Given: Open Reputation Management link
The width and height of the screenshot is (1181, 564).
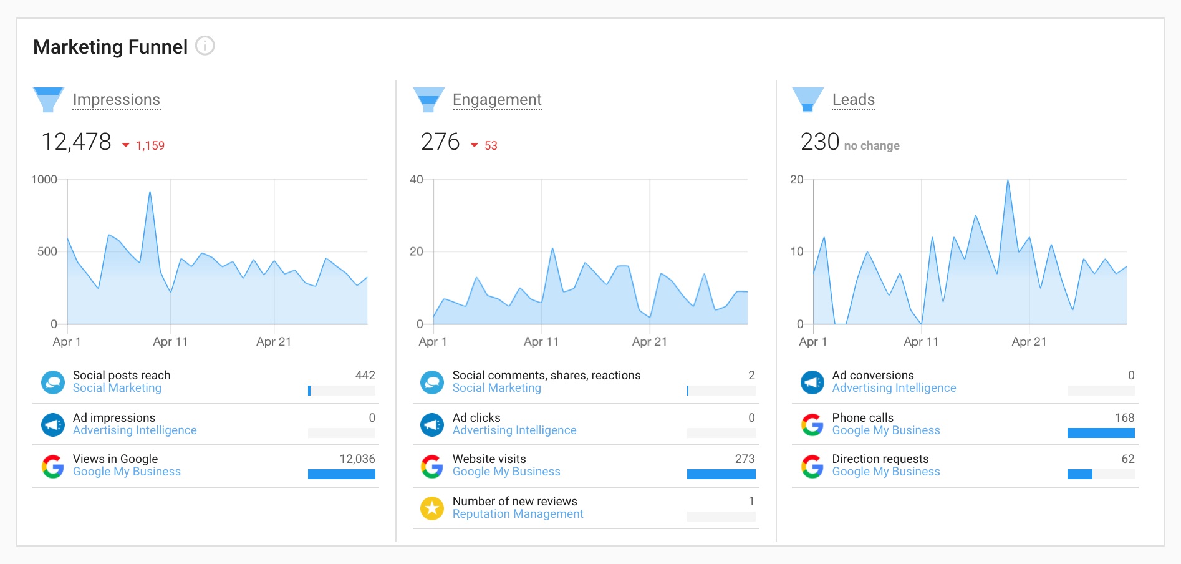Looking at the screenshot, I should [x=518, y=514].
